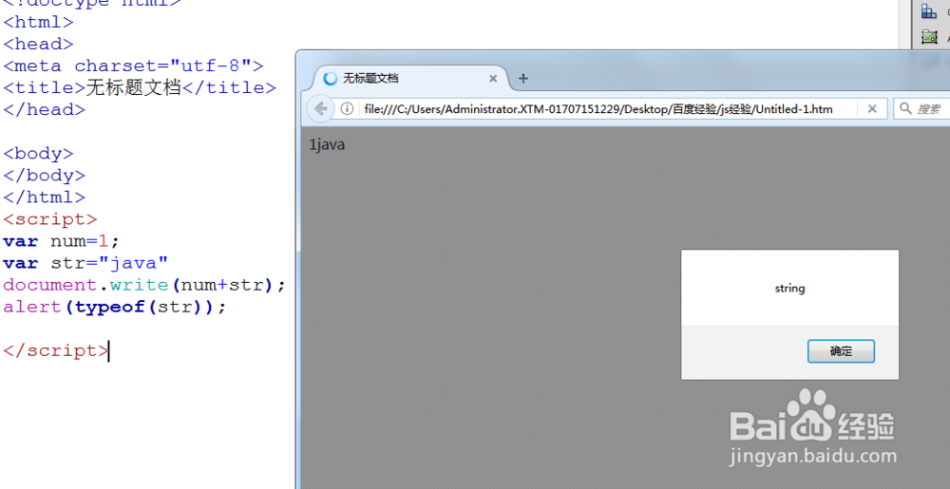The image size is (950, 489).
Task: Click the closing </head> tag line
Action: [45, 109]
